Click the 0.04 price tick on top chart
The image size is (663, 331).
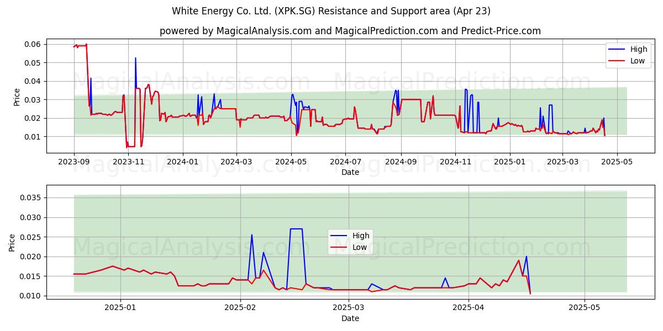pyautogui.click(x=34, y=81)
